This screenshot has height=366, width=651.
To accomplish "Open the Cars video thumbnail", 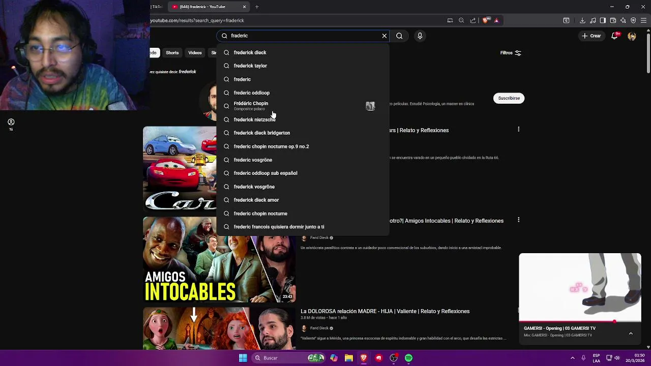I will tap(180, 169).
